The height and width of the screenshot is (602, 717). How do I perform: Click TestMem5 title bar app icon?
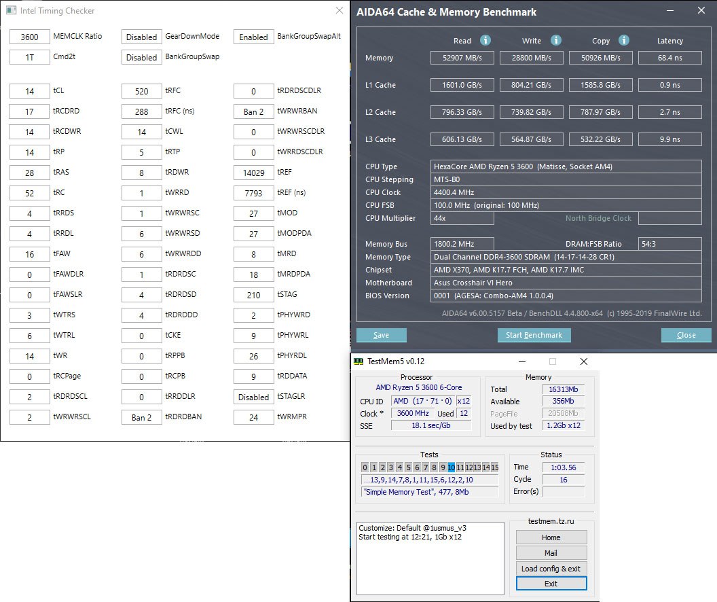point(359,361)
